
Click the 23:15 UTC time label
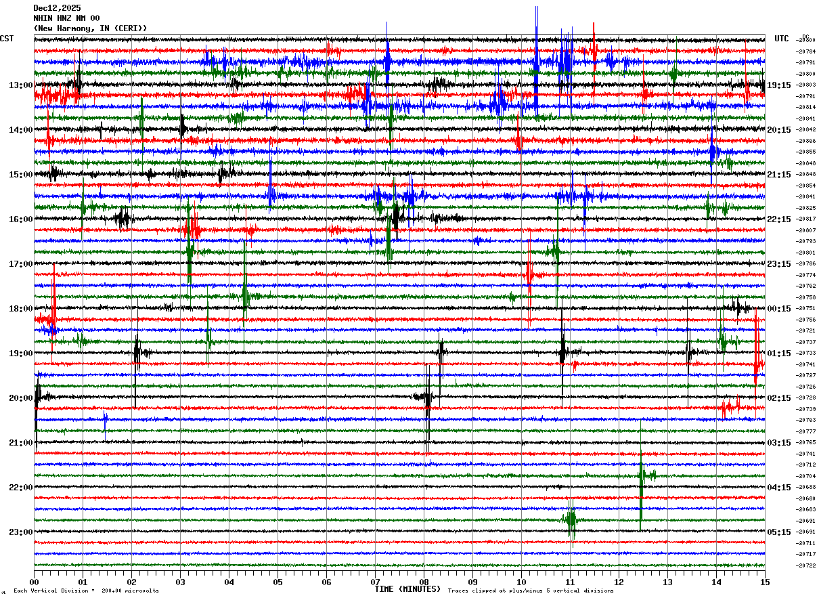pos(779,264)
